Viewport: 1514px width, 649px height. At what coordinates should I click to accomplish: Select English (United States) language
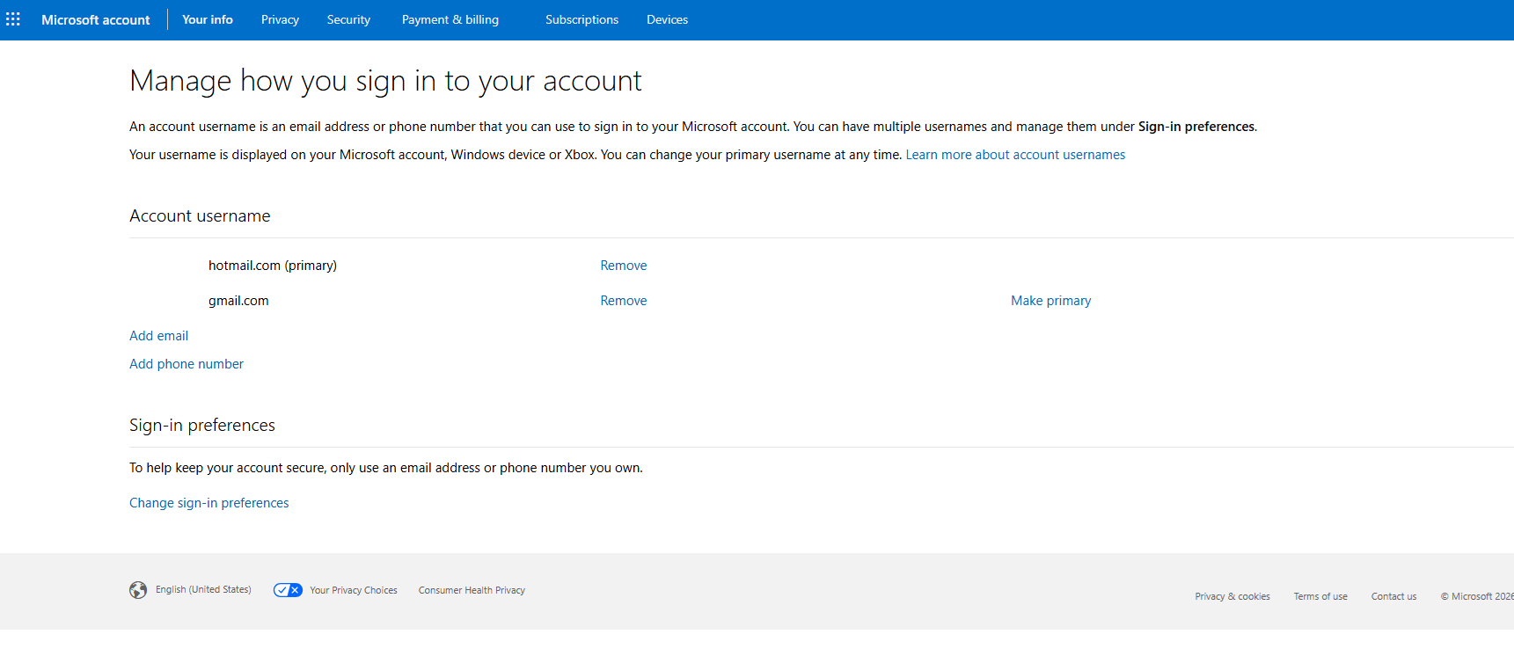(x=203, y=590)
